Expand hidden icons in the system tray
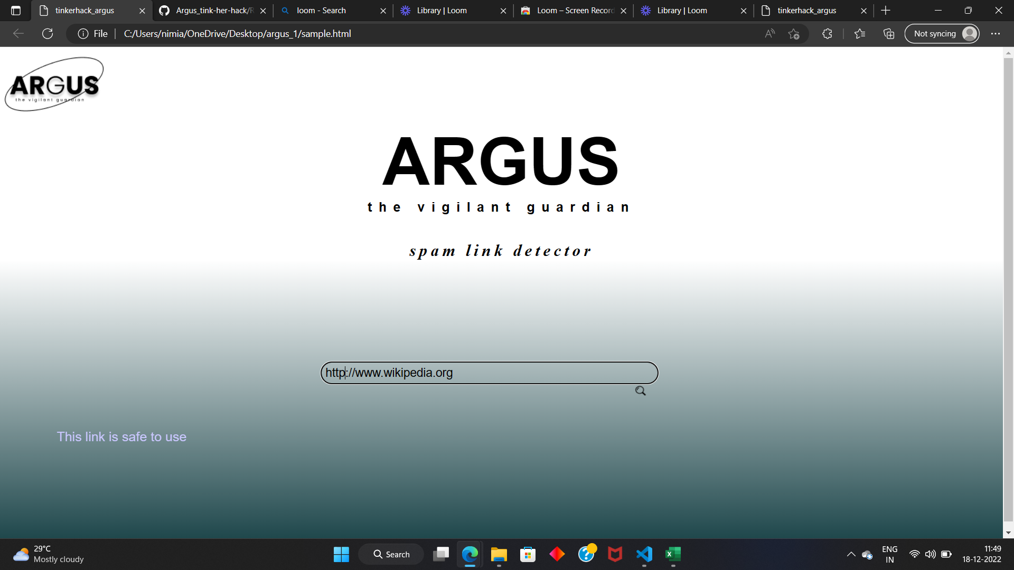Image resolution: width=1014 pixels, height=570 pixels. 851,554
